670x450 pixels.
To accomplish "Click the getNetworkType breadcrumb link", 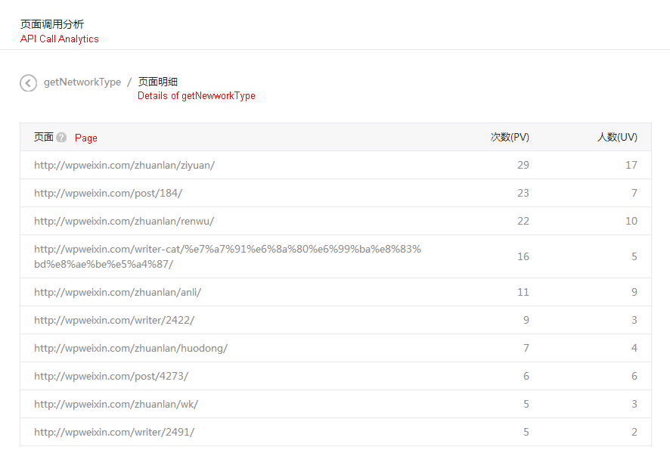I will pos(82,82).
